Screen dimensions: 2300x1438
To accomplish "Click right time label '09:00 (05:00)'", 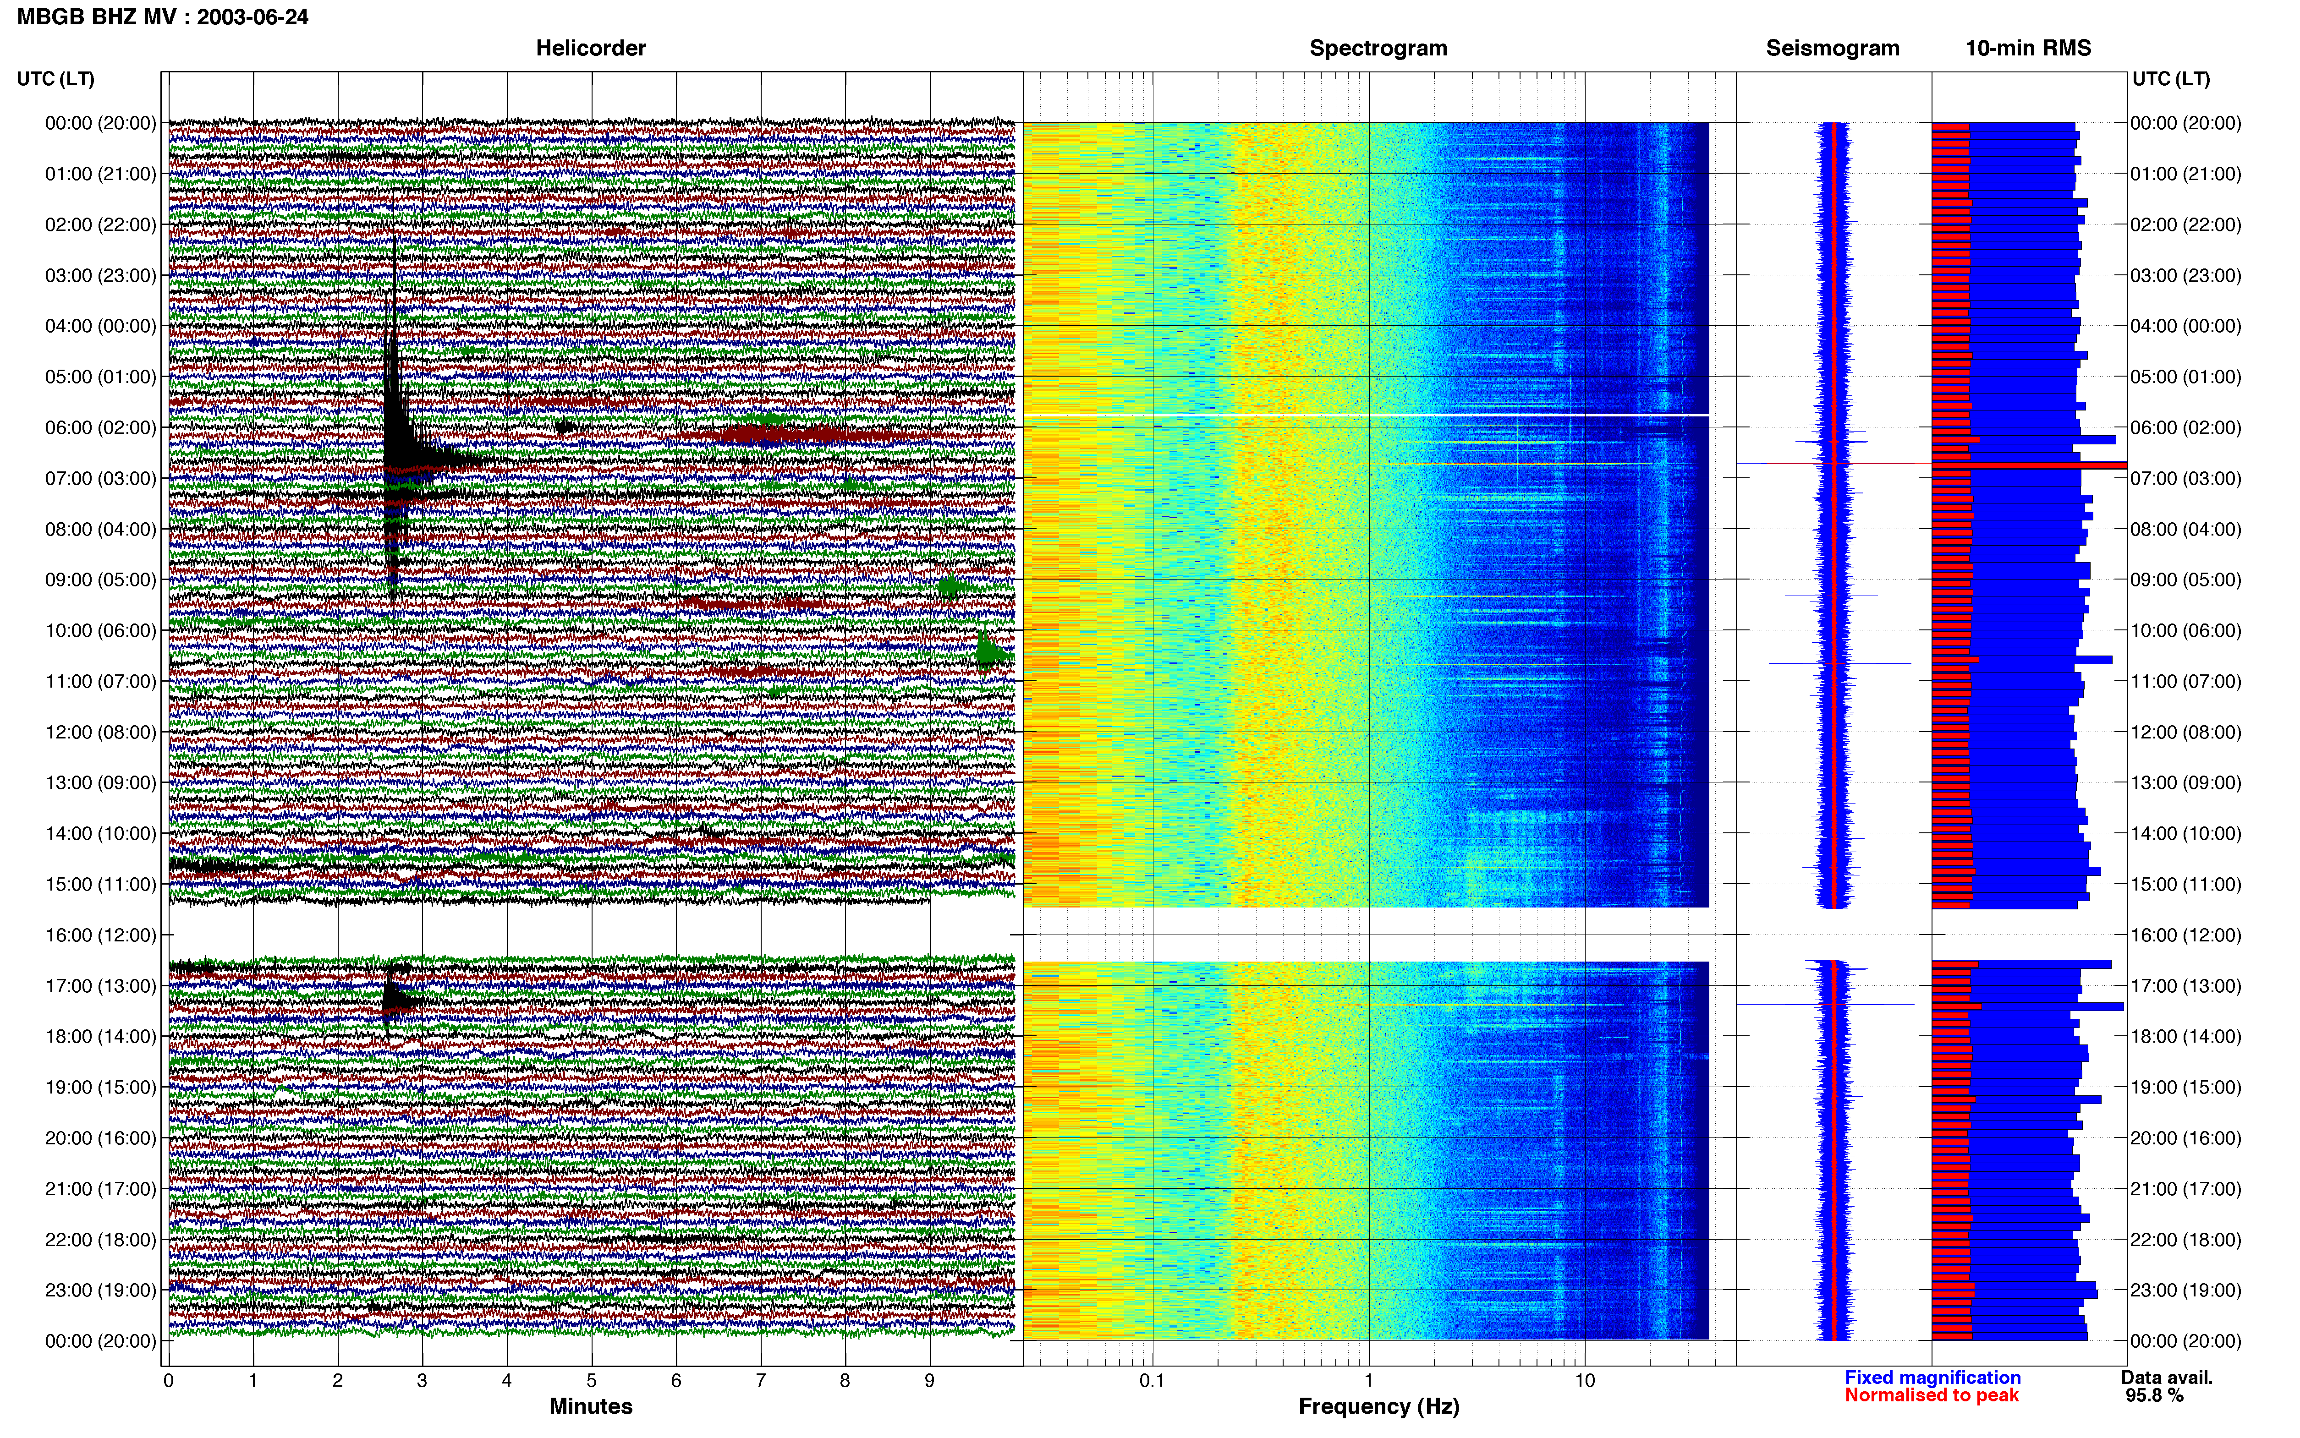I will coord(2186,579).
